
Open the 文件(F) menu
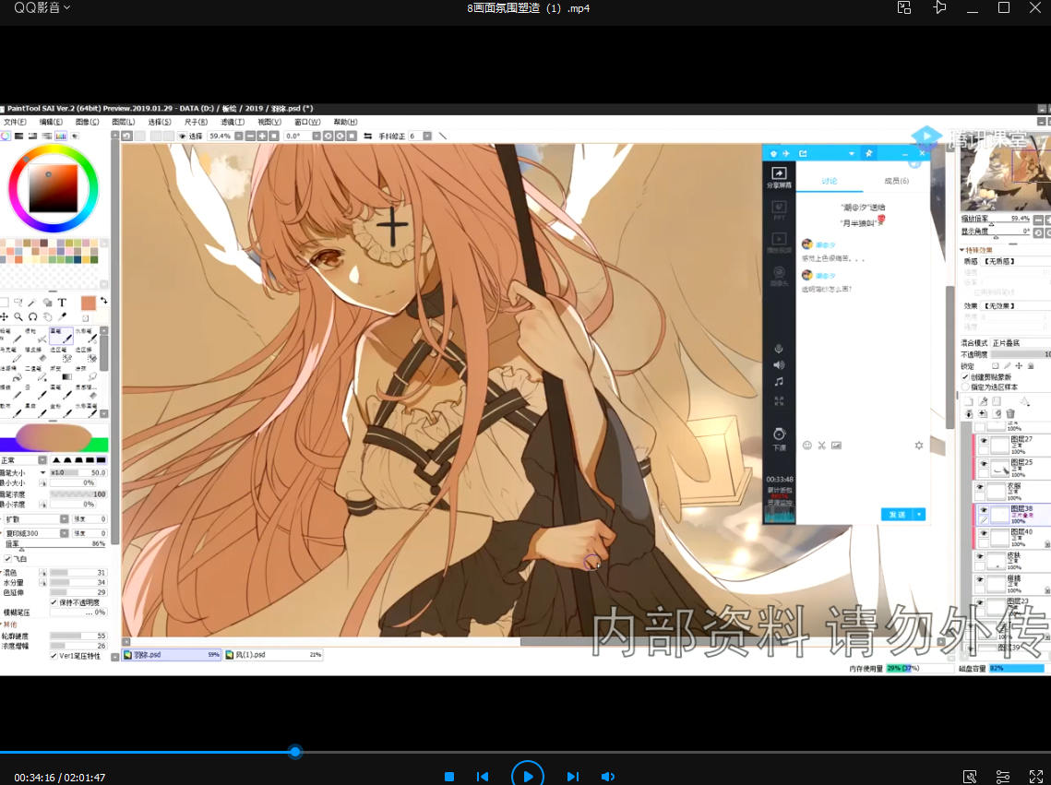point(15,122)
